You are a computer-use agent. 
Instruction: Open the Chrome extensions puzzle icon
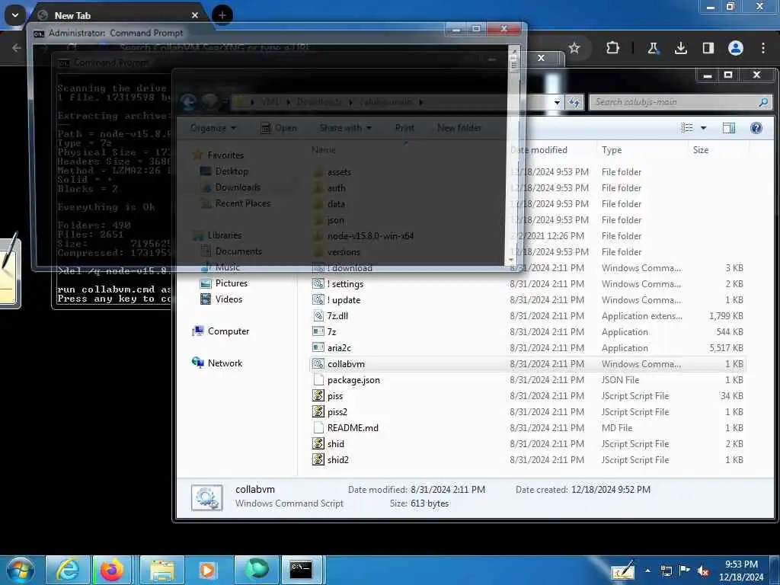point(613,48)
